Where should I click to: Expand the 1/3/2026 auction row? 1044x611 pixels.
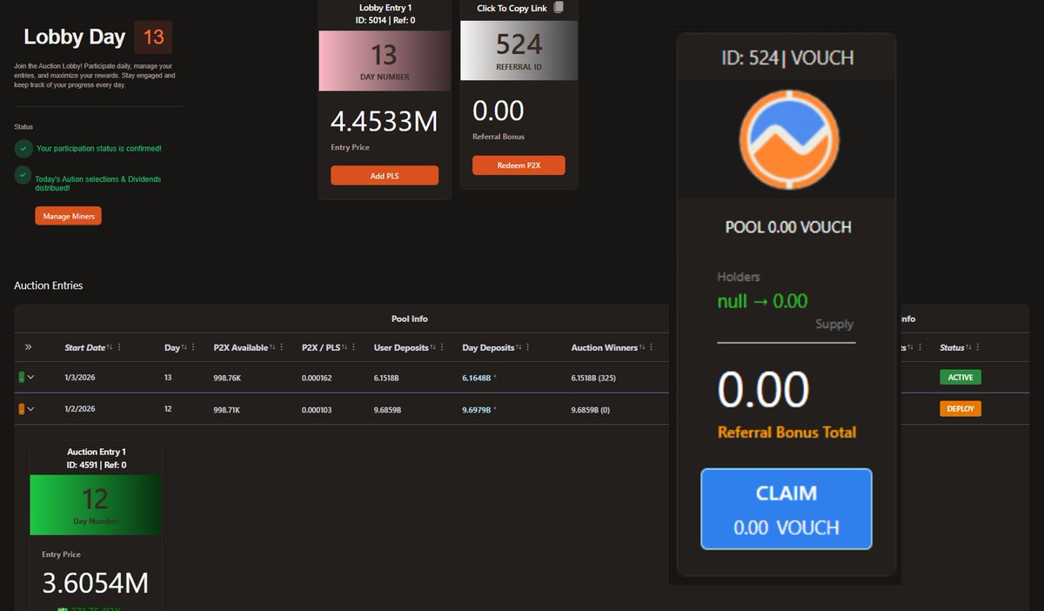(x=31, y=377)
